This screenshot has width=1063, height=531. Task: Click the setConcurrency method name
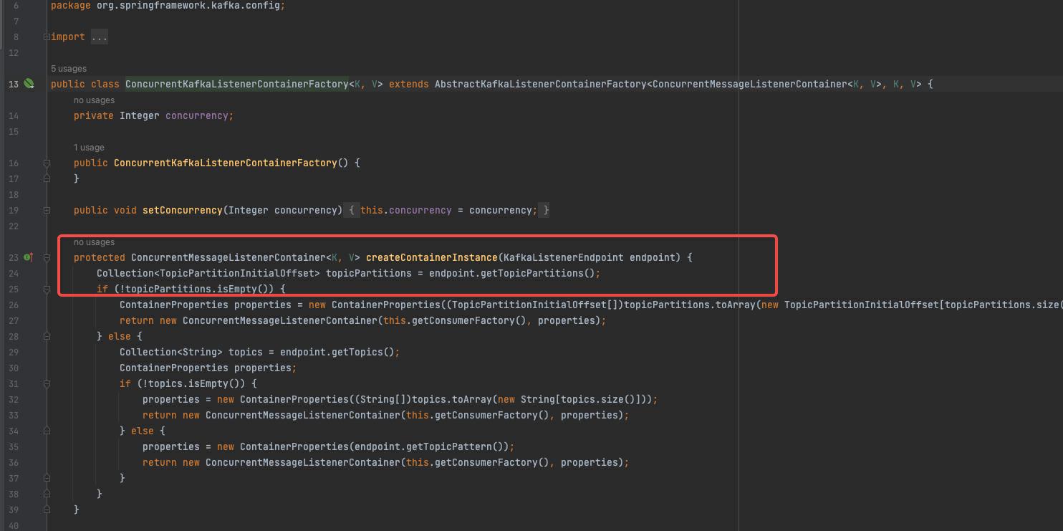tap(183, 210)
